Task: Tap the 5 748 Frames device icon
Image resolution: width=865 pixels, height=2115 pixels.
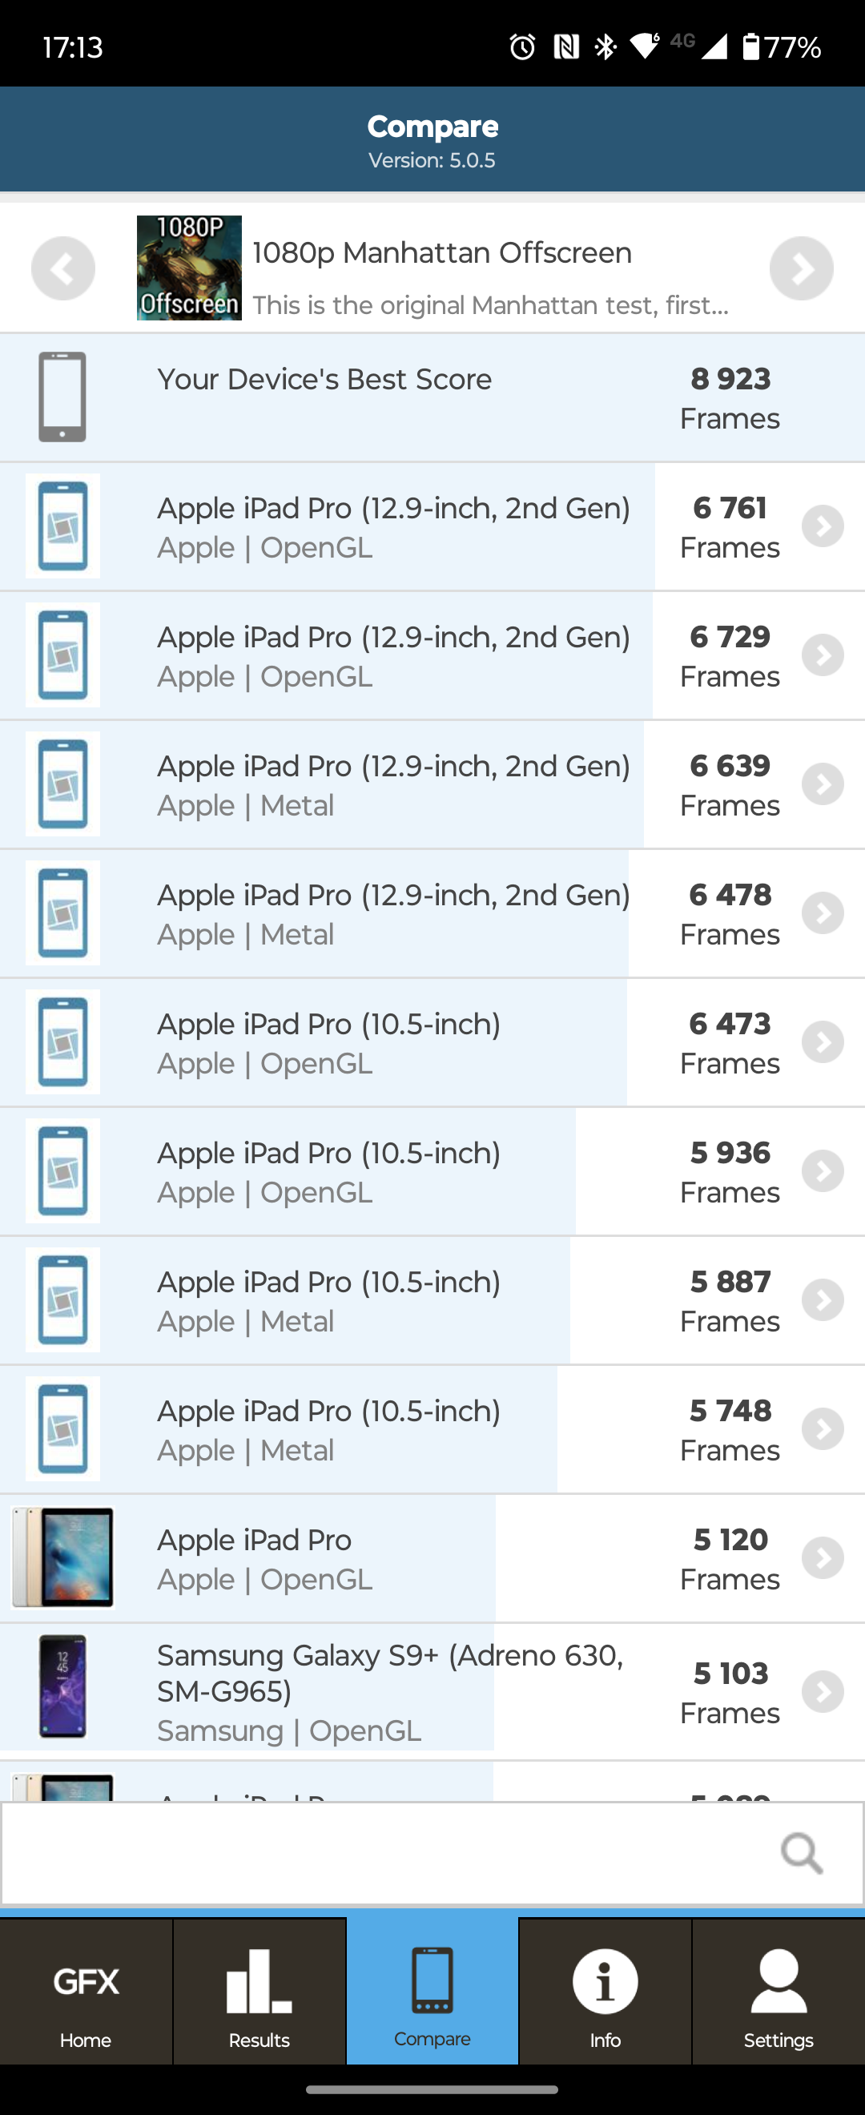Action: 63,1428
